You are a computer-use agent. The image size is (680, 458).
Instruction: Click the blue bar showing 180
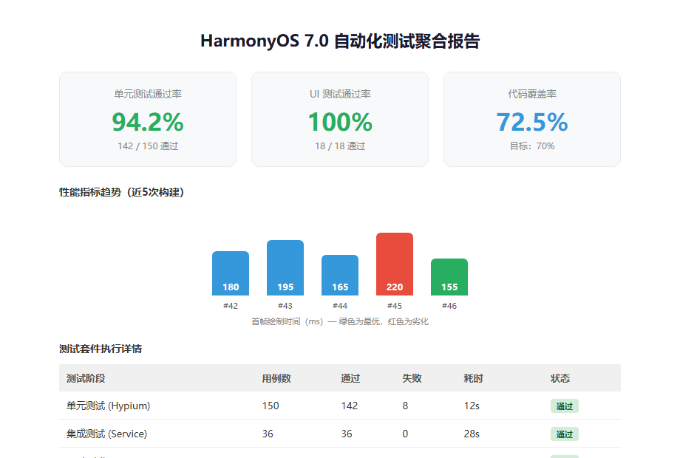point(231,273)
